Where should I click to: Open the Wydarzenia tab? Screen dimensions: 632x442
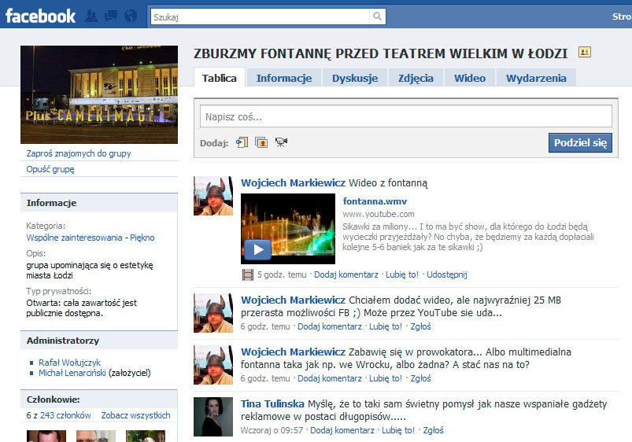tap(536, 78)
